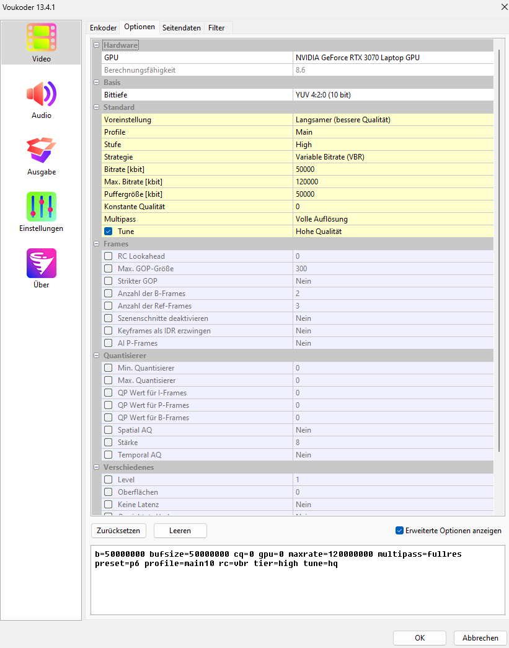509x648 pixels.
Task: Open the Audio settings icon
Action: pos(42,94)
